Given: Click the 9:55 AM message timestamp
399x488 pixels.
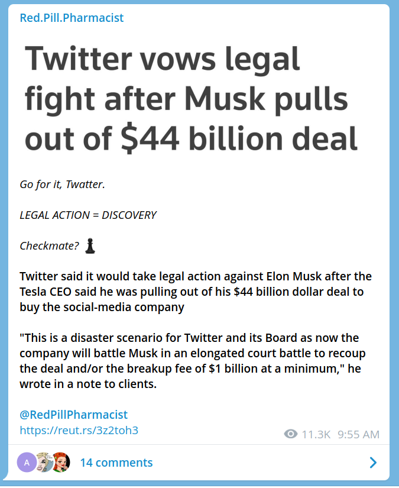Looking at the screenshot, I should 358,434.
